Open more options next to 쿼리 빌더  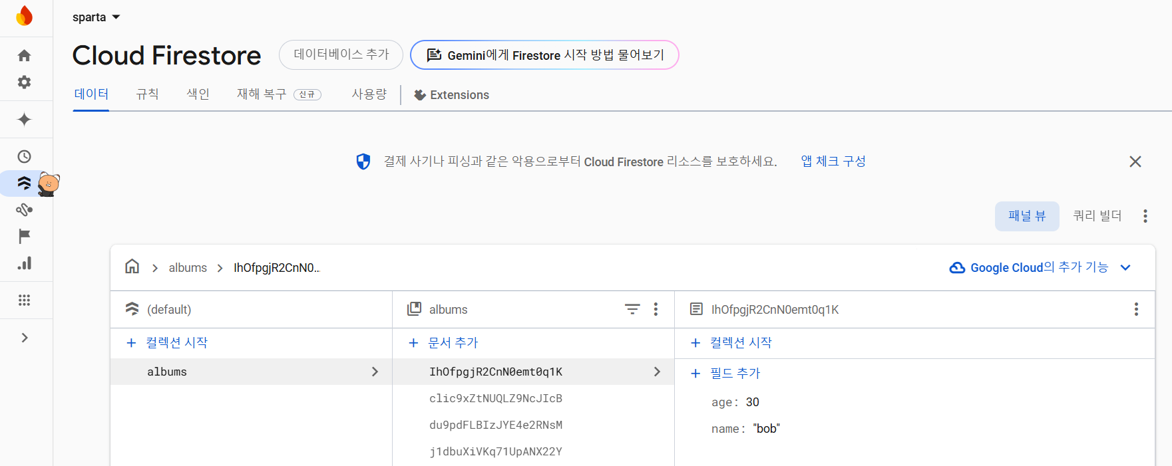click(x=1145, y=216)
